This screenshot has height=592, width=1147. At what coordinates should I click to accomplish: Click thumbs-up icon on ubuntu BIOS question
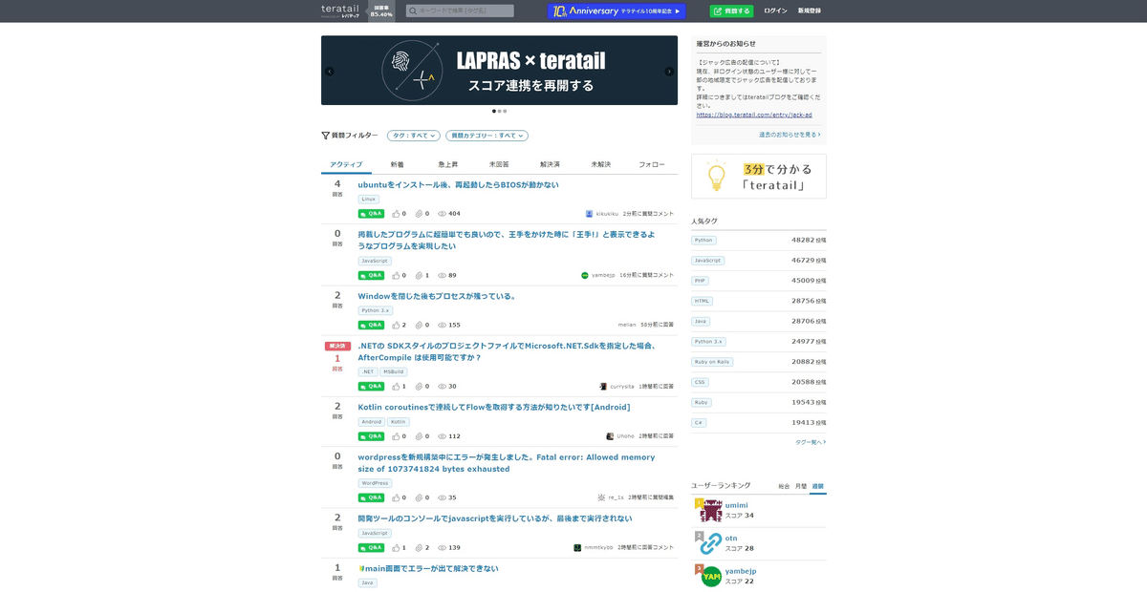(x=397, y=214)
